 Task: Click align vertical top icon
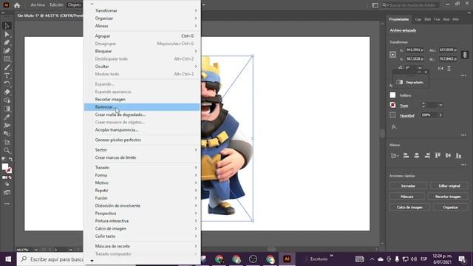pyautogui.click(x=438, y=156)
